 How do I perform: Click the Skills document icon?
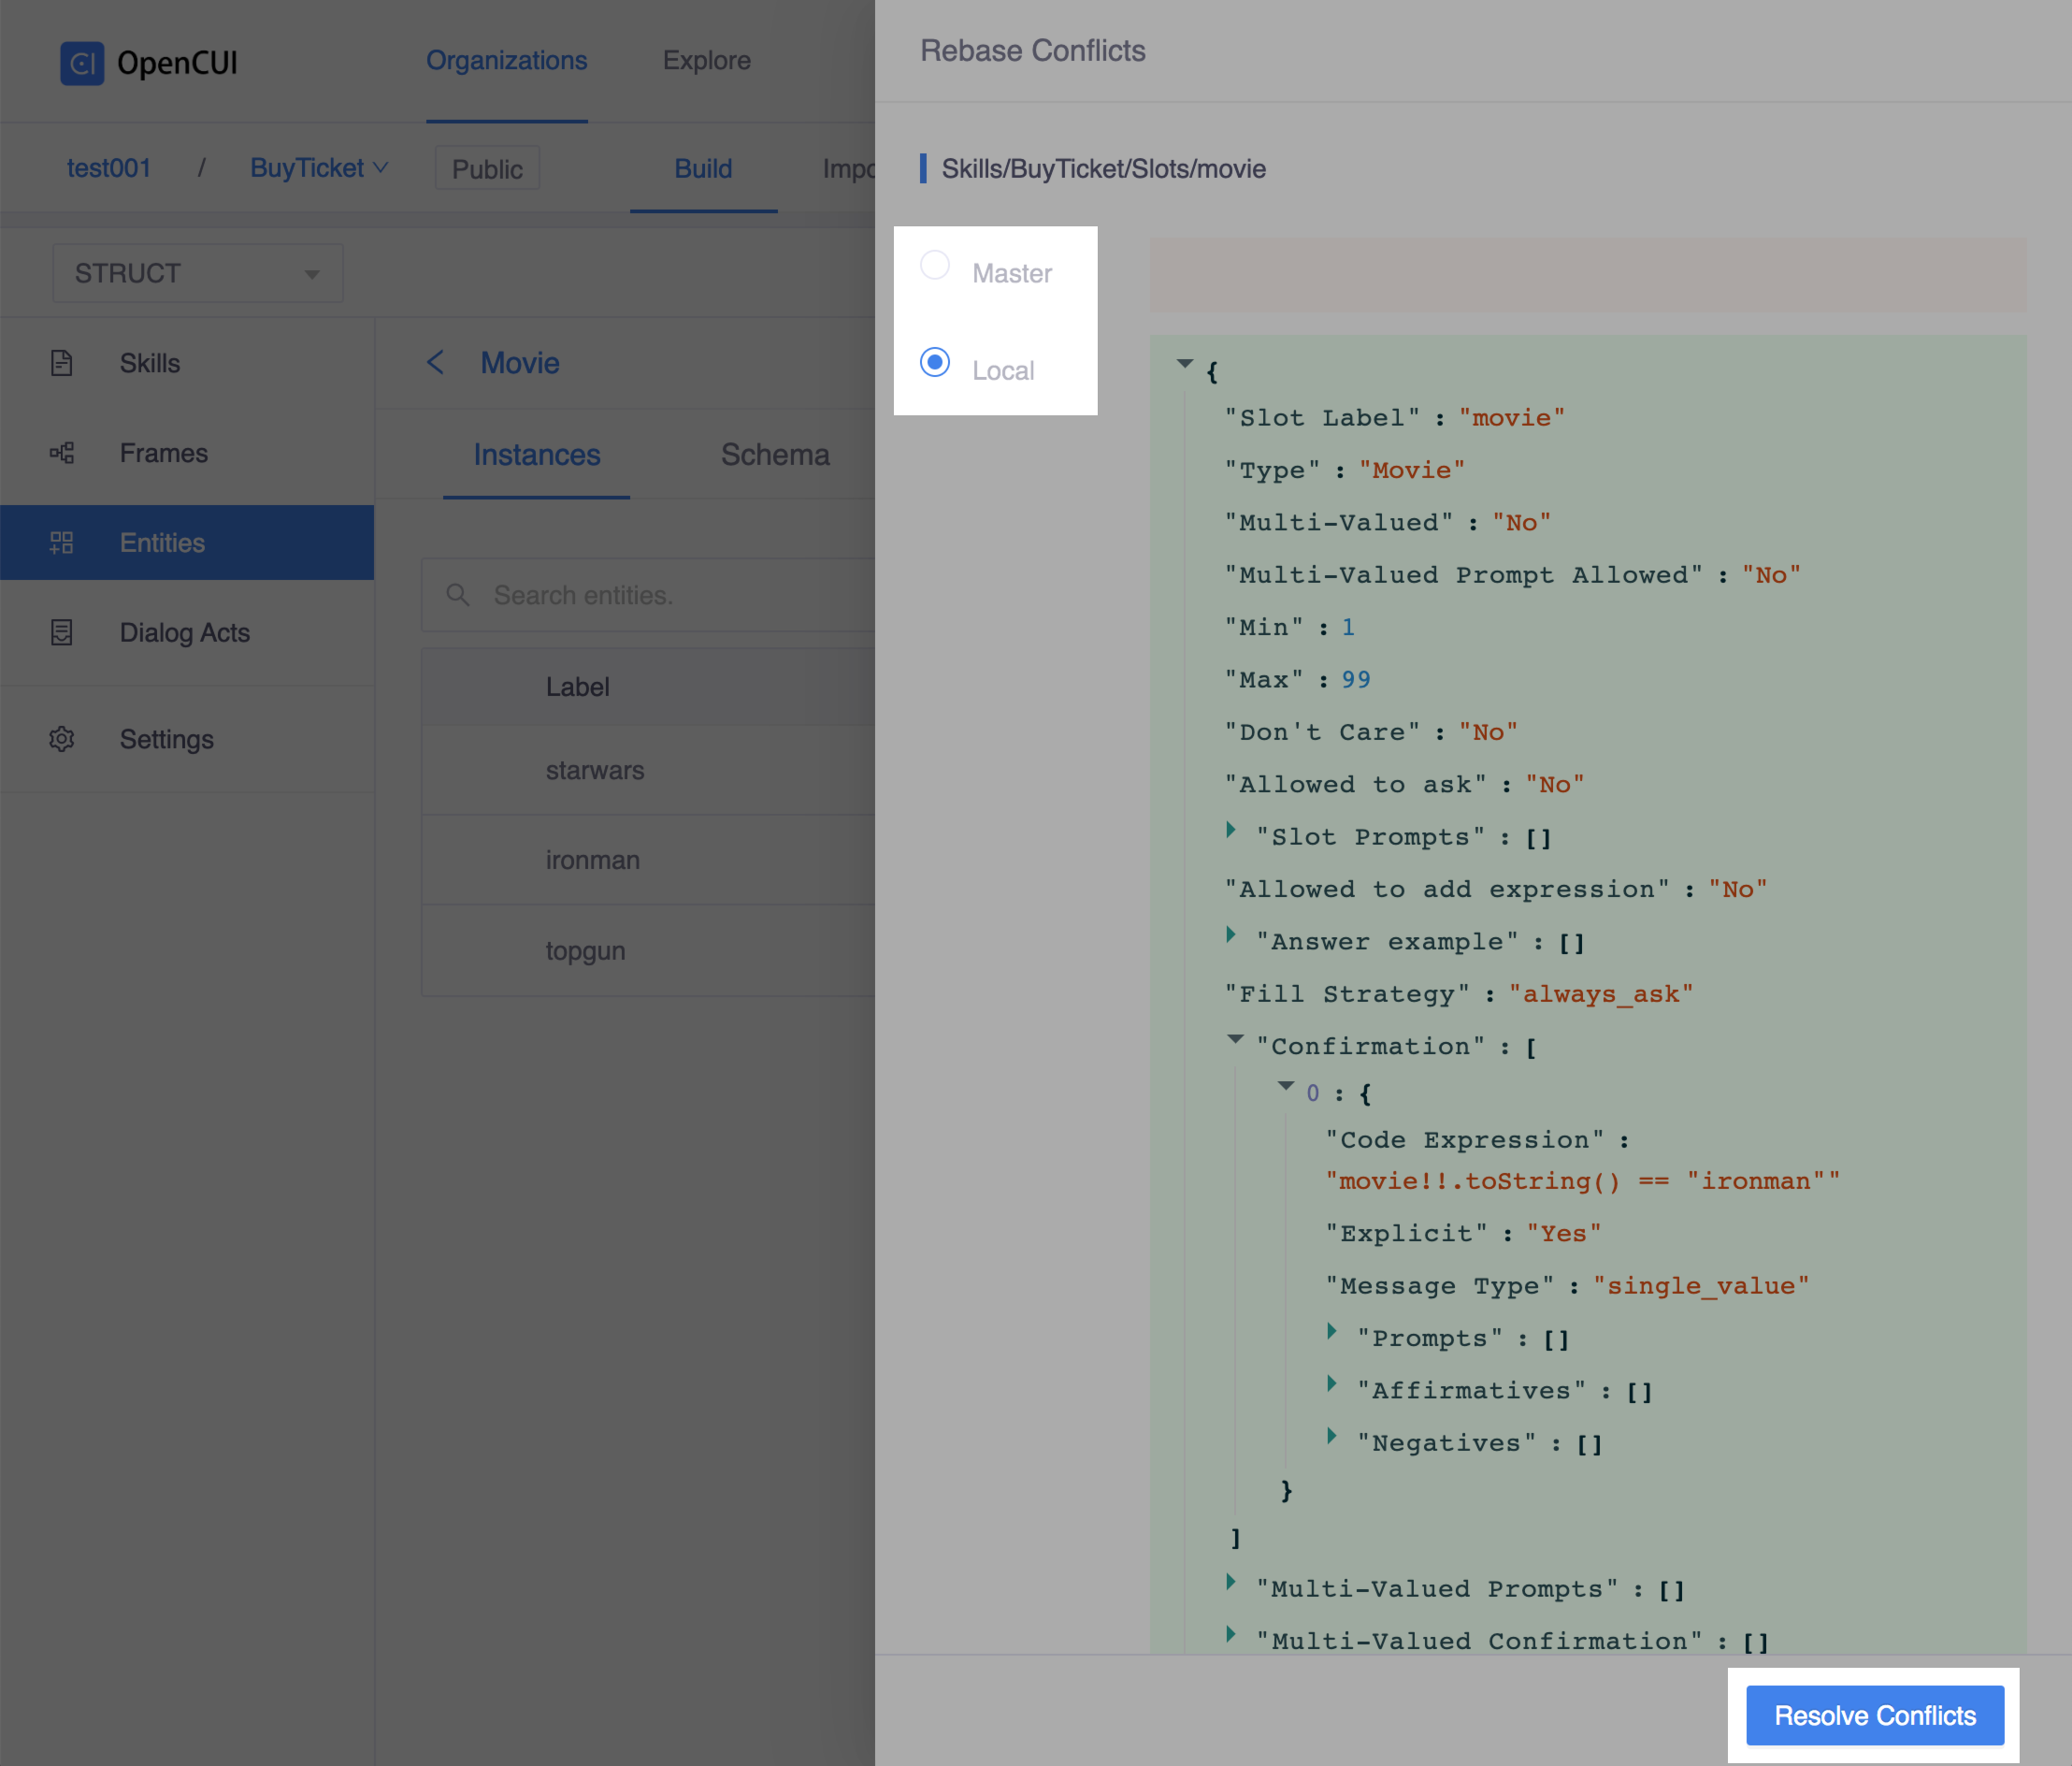pos(62,363)
